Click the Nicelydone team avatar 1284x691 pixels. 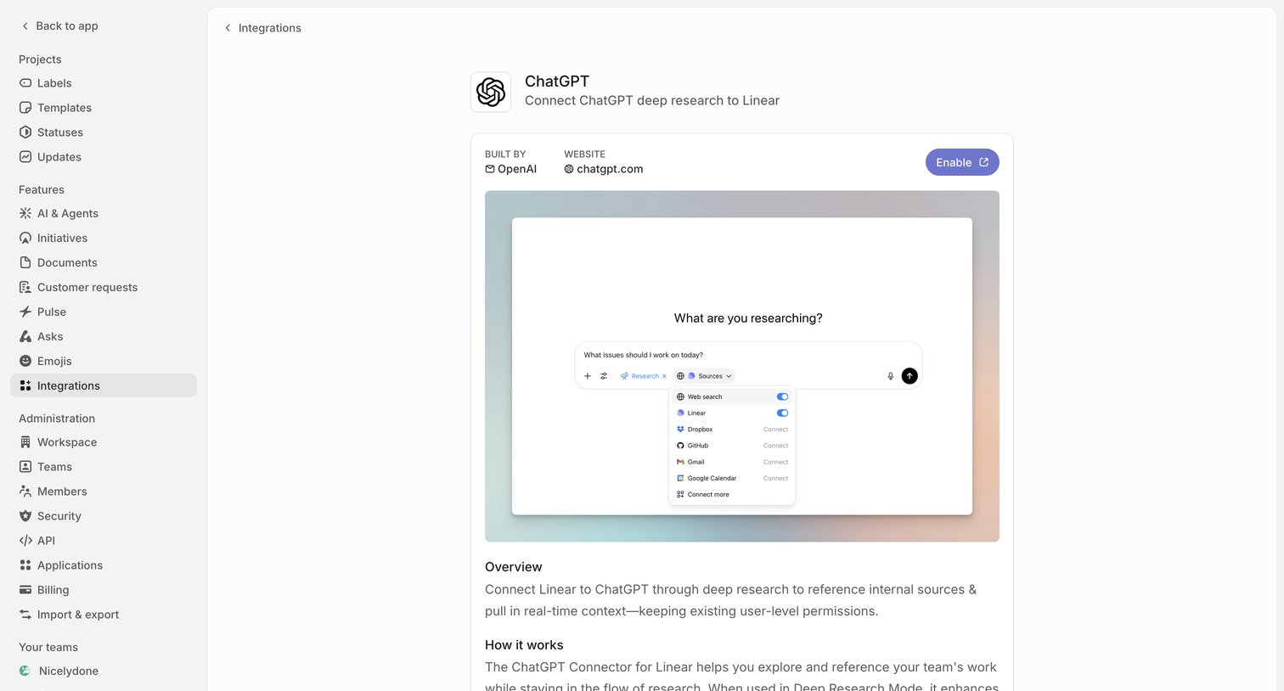[x=25, y=671]
